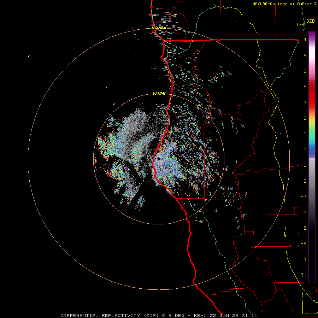Viewport: 318px width, 318px height.
Task: Click the -6 value on the color scale
Action: [304, 244]
